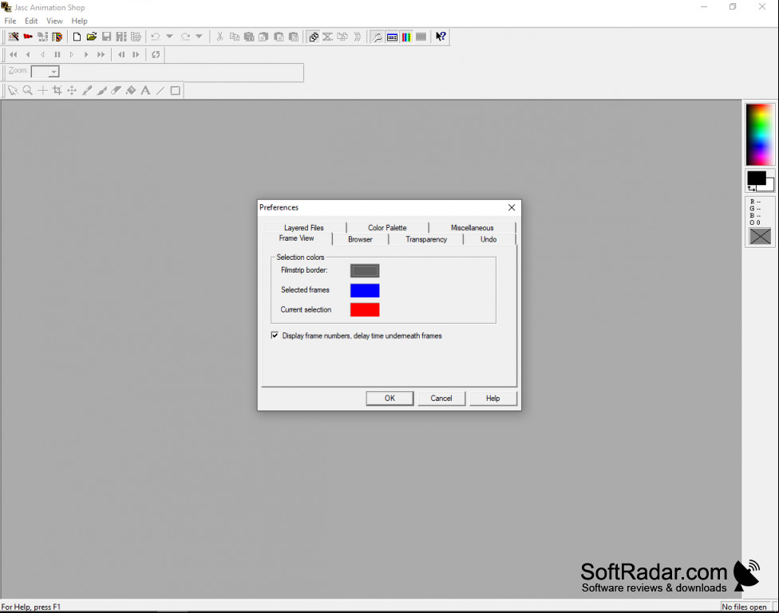Screen dimensions: 779x613
Task: Click the Open folder icon
Action: [92, 37]
